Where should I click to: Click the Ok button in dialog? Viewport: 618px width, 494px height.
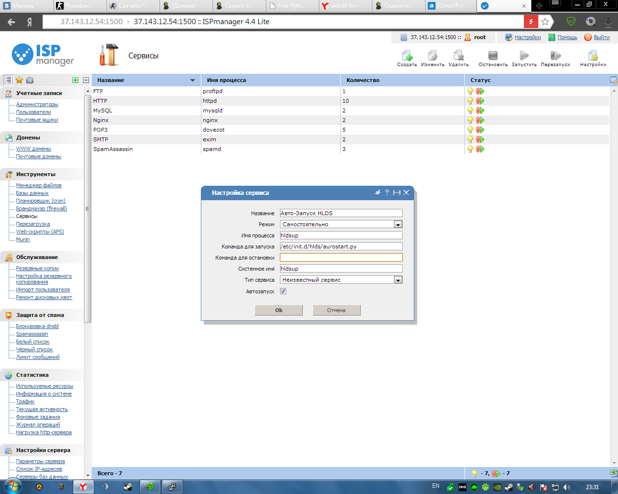[279, 310]
